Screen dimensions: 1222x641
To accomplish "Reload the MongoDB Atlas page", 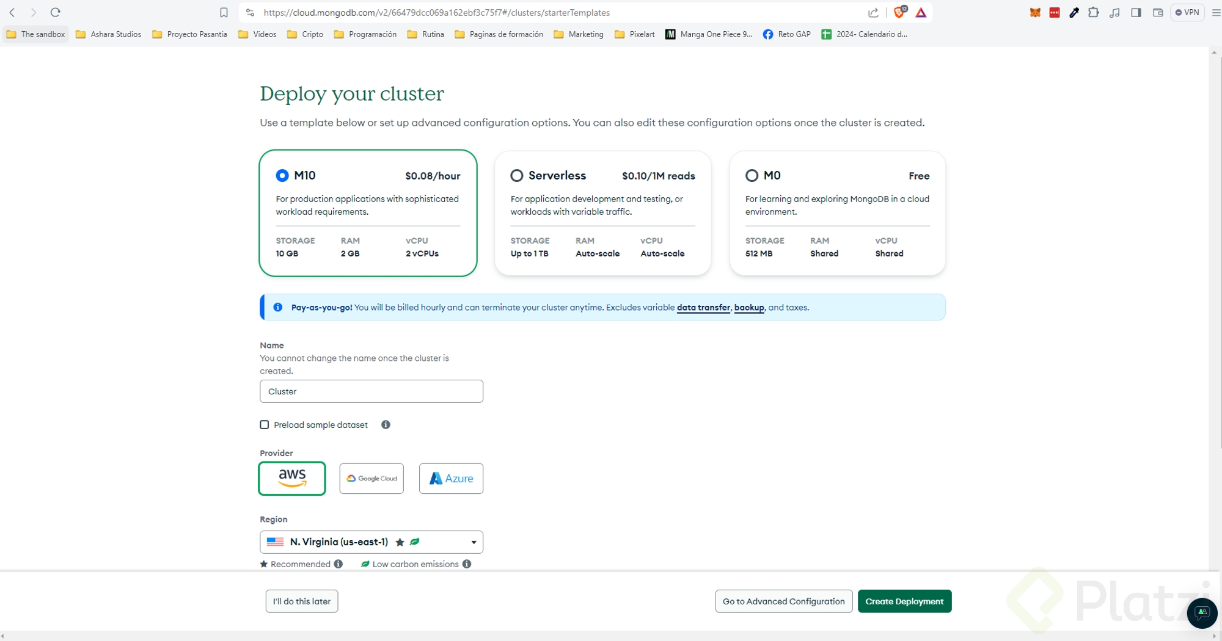I will (56, 12).
